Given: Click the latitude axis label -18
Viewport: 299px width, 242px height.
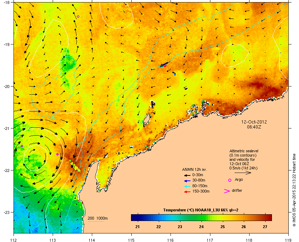Looking at the screenshot, I should pos(6,2).
